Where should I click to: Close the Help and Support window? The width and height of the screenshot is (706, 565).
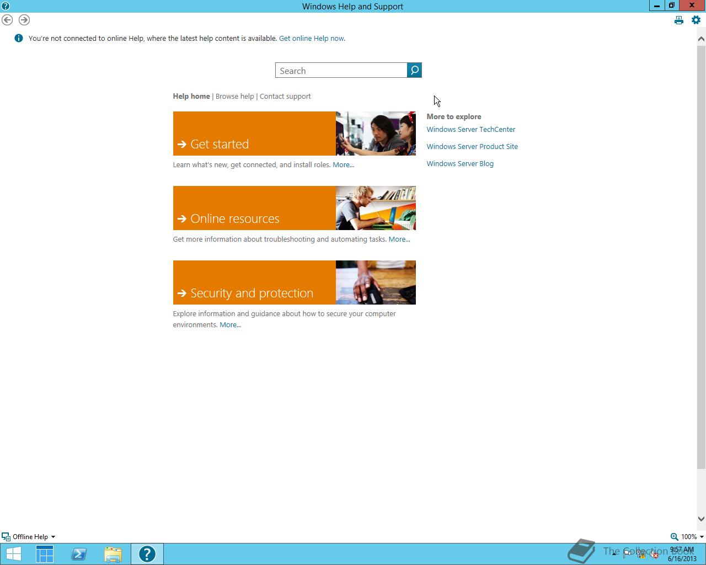(692, 6)
